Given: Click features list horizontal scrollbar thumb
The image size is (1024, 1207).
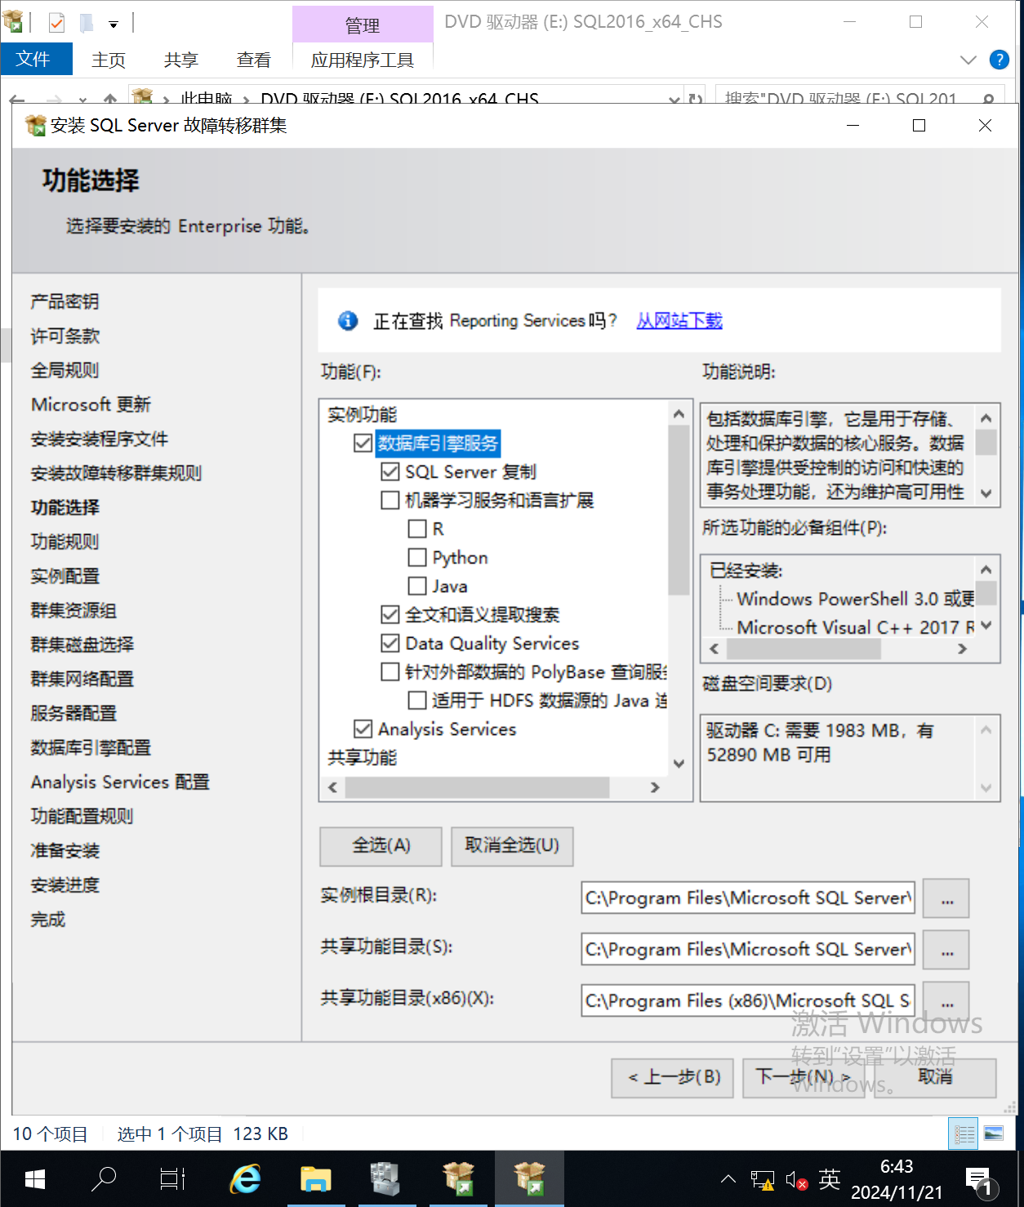Looking at the screenshot, I should click(477, 787).
